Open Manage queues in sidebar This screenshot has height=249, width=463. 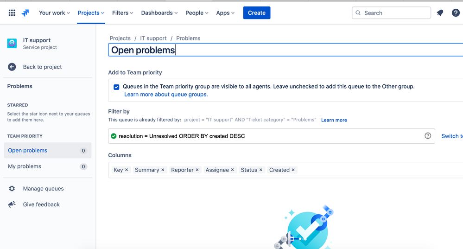(x=44, y=188)
